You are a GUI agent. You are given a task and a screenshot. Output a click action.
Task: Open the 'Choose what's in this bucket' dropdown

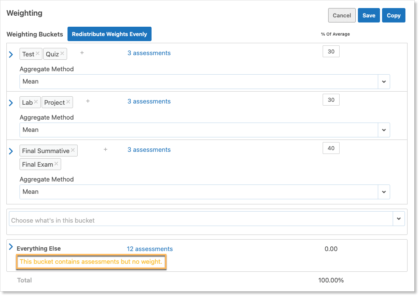[399, 219]
